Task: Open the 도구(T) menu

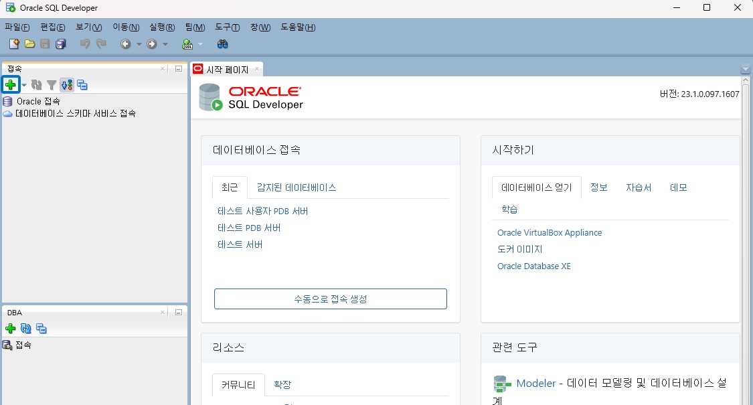Action: pyautogui.click(x=227, y=27)
